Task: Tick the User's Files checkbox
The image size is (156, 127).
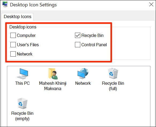Action: (x=13, y=45)
